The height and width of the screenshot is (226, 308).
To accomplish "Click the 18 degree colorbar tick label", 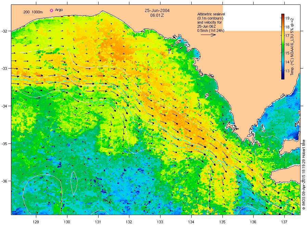I will click(287, 27).
